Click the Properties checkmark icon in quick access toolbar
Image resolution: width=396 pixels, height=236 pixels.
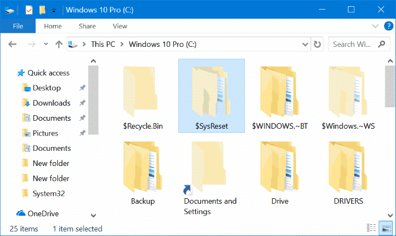tap(29, 10)
